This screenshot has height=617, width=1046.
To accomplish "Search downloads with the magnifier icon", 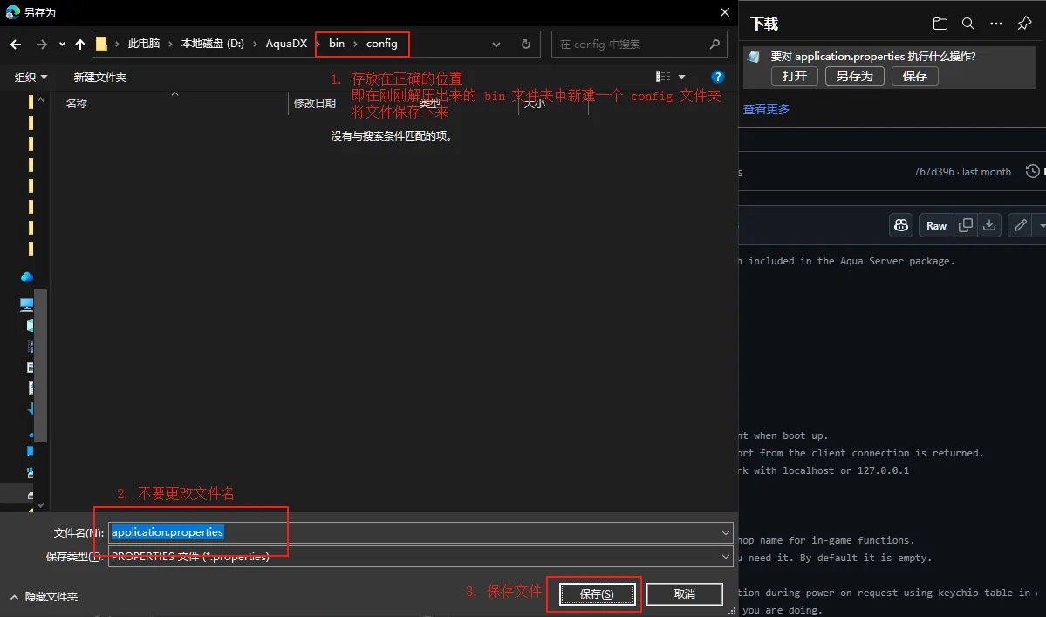I will point(968,24).
